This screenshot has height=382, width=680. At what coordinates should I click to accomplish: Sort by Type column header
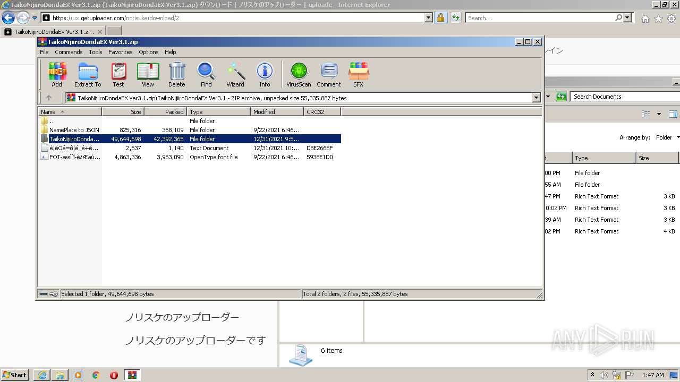coord(218,112)
